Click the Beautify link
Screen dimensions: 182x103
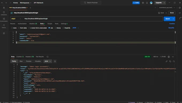(171, 28)
